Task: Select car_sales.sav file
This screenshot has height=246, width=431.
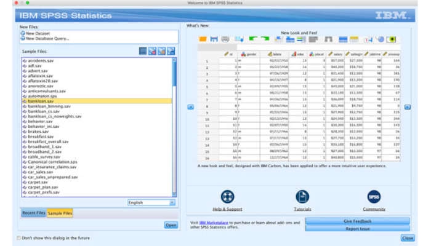Action: (97, 172)
